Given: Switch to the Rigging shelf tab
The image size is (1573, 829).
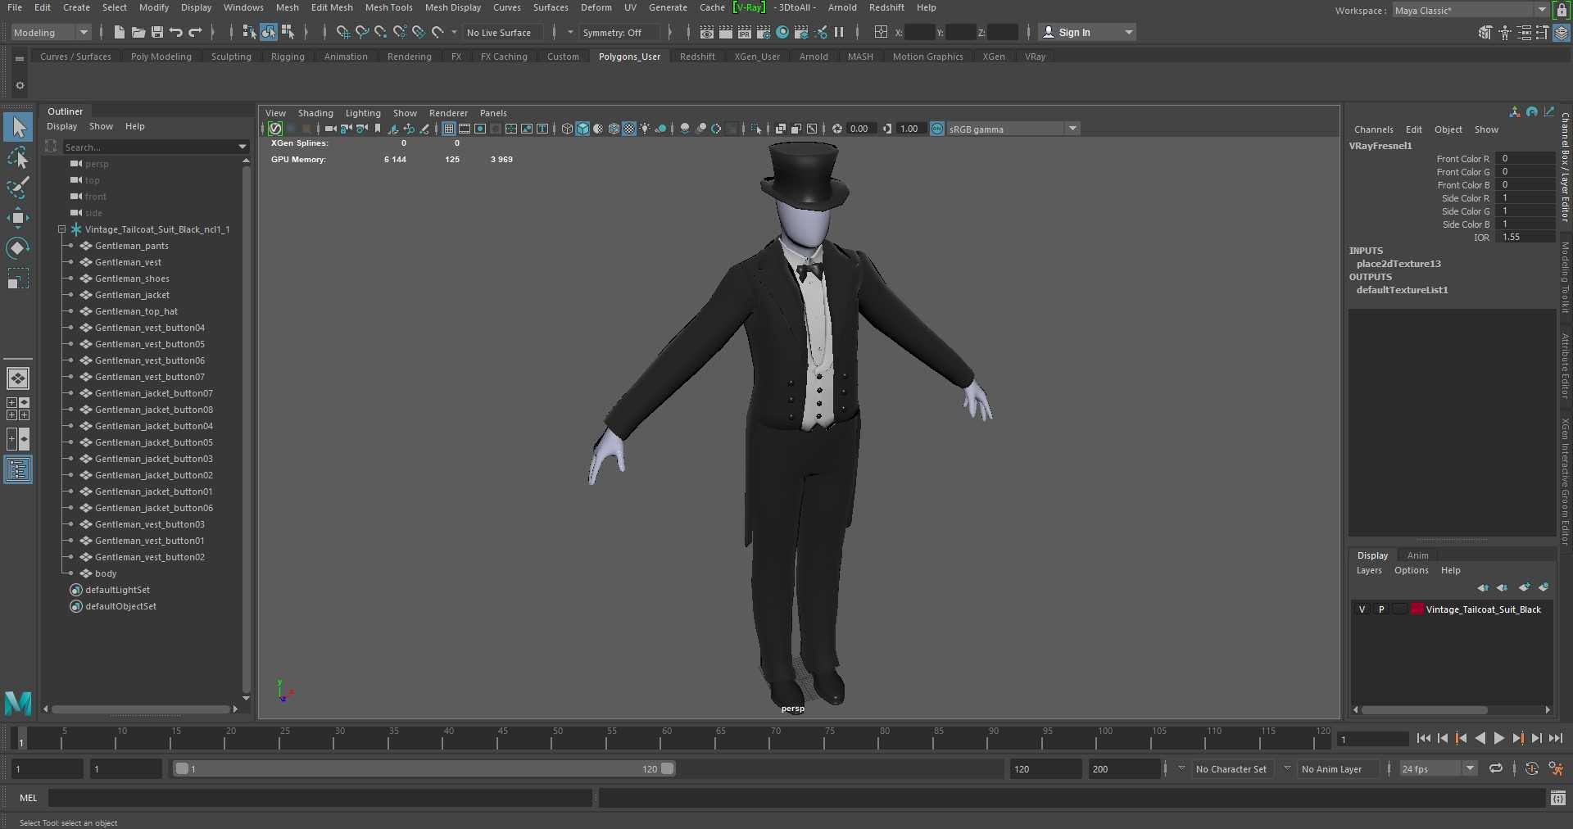Looking at the screenshot, I should [288, 57].
